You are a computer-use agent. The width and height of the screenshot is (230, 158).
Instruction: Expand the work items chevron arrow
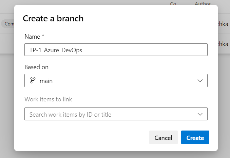[x=200, y=114]
